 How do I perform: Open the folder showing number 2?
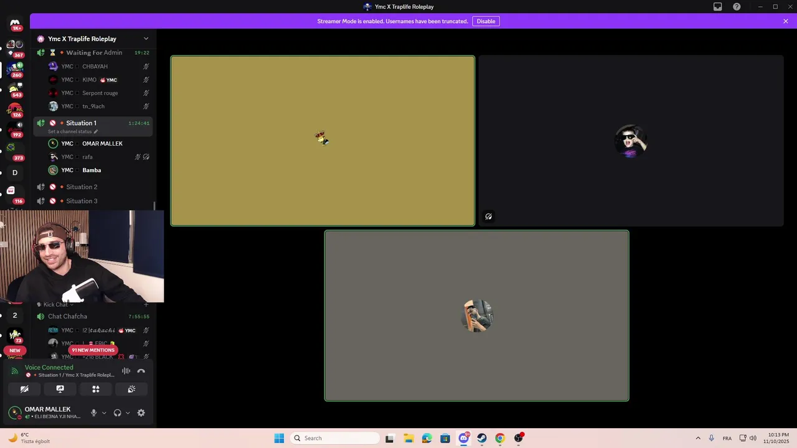15,315
